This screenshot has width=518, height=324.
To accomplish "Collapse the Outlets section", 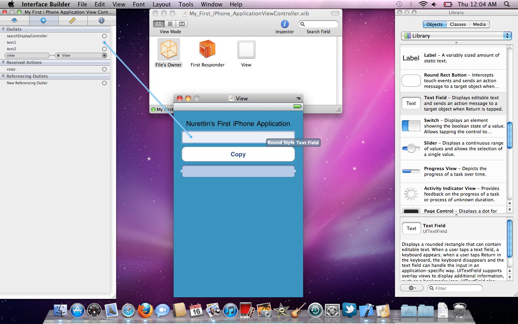I will (x=3, y=29).
